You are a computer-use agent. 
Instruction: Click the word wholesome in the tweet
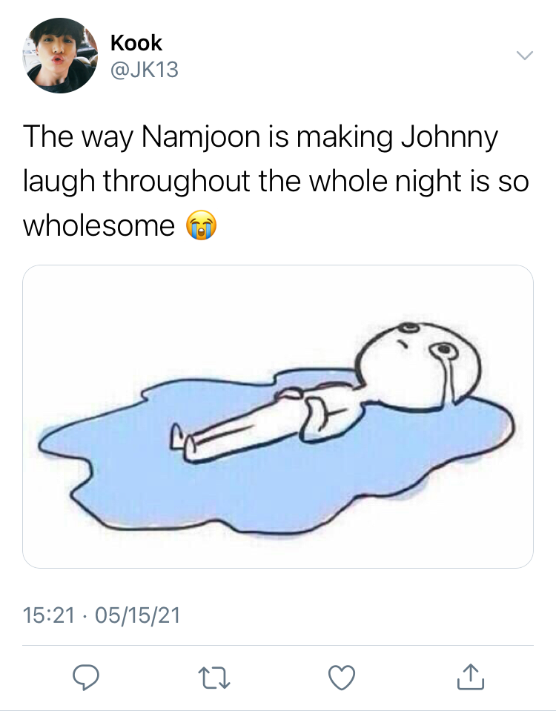(99, 225)
